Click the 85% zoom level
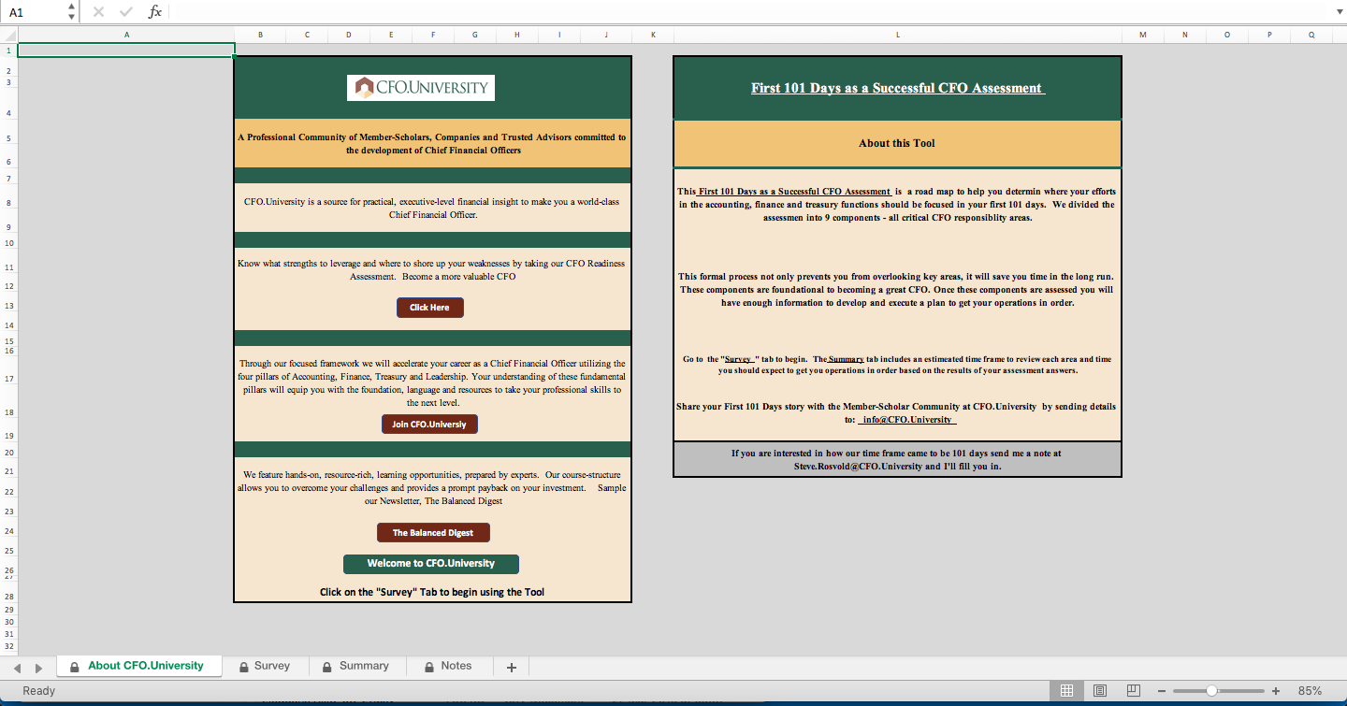Screen dimensions: 1347x706 click(x=1310, y=691)
